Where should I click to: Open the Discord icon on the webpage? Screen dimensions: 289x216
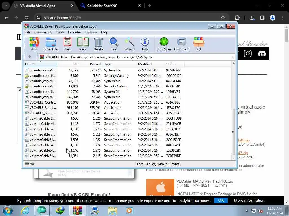point(262,54)
